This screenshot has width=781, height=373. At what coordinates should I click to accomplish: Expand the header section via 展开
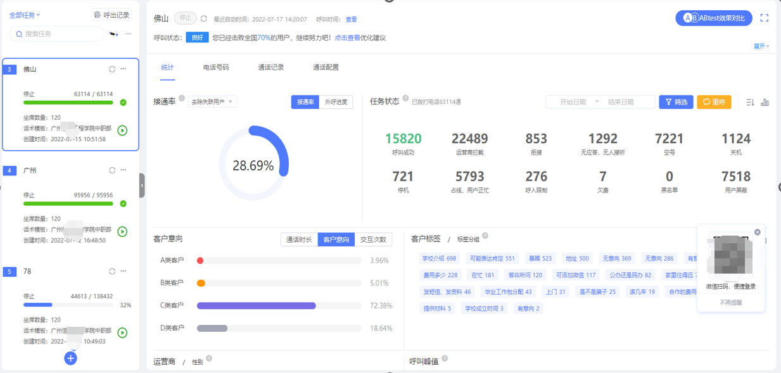[x=761, y=46]
